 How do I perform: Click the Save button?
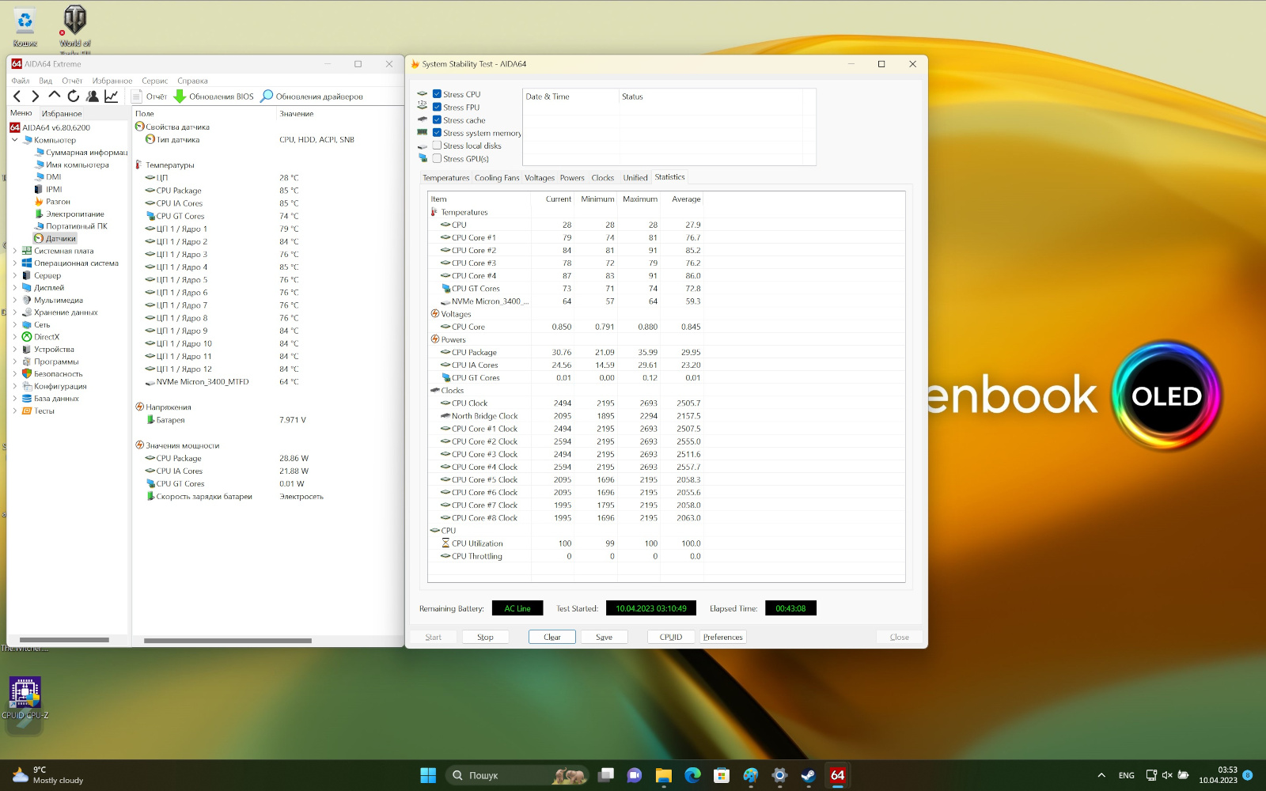(604, 637)
